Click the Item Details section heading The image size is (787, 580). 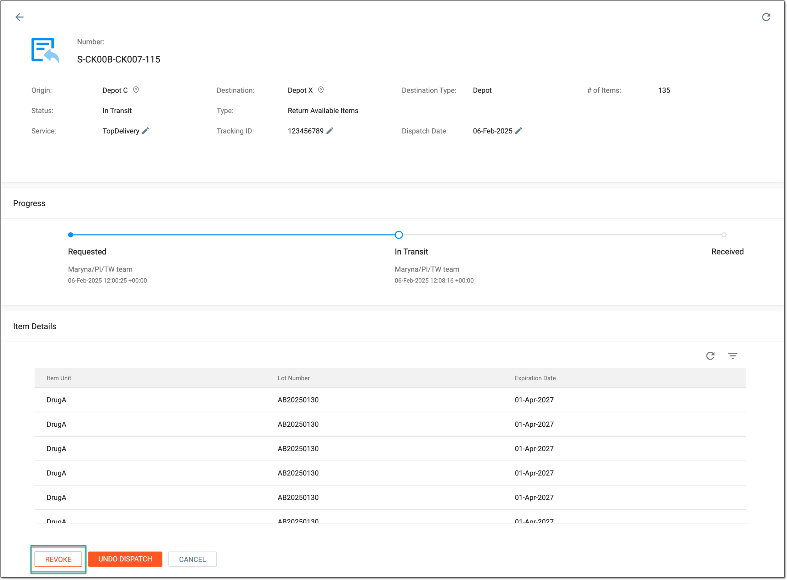coord(34,326)
